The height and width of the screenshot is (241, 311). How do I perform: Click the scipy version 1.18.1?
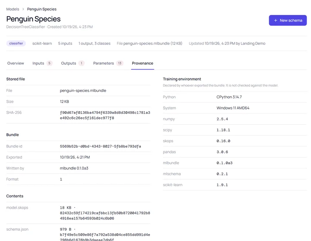coord(223,130)
